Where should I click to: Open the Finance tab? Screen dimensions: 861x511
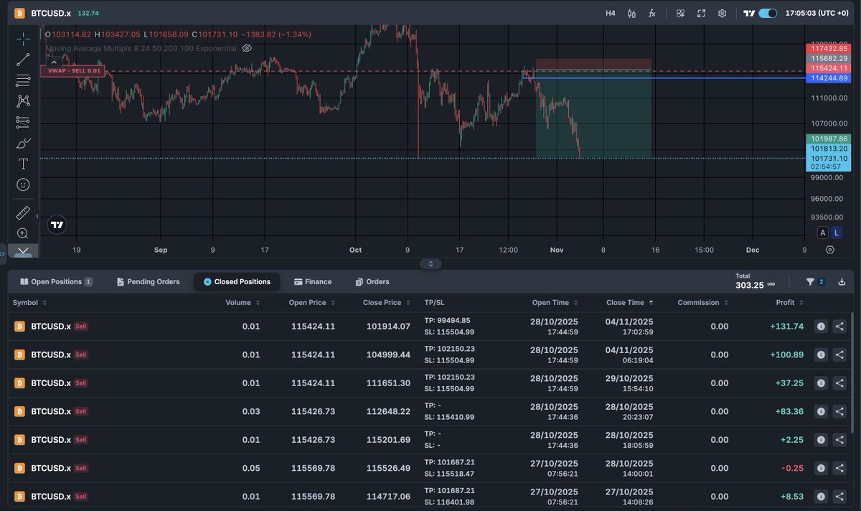coord(313,282)
